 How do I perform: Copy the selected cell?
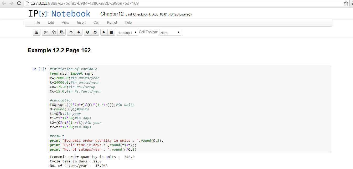tap(54, 32)
